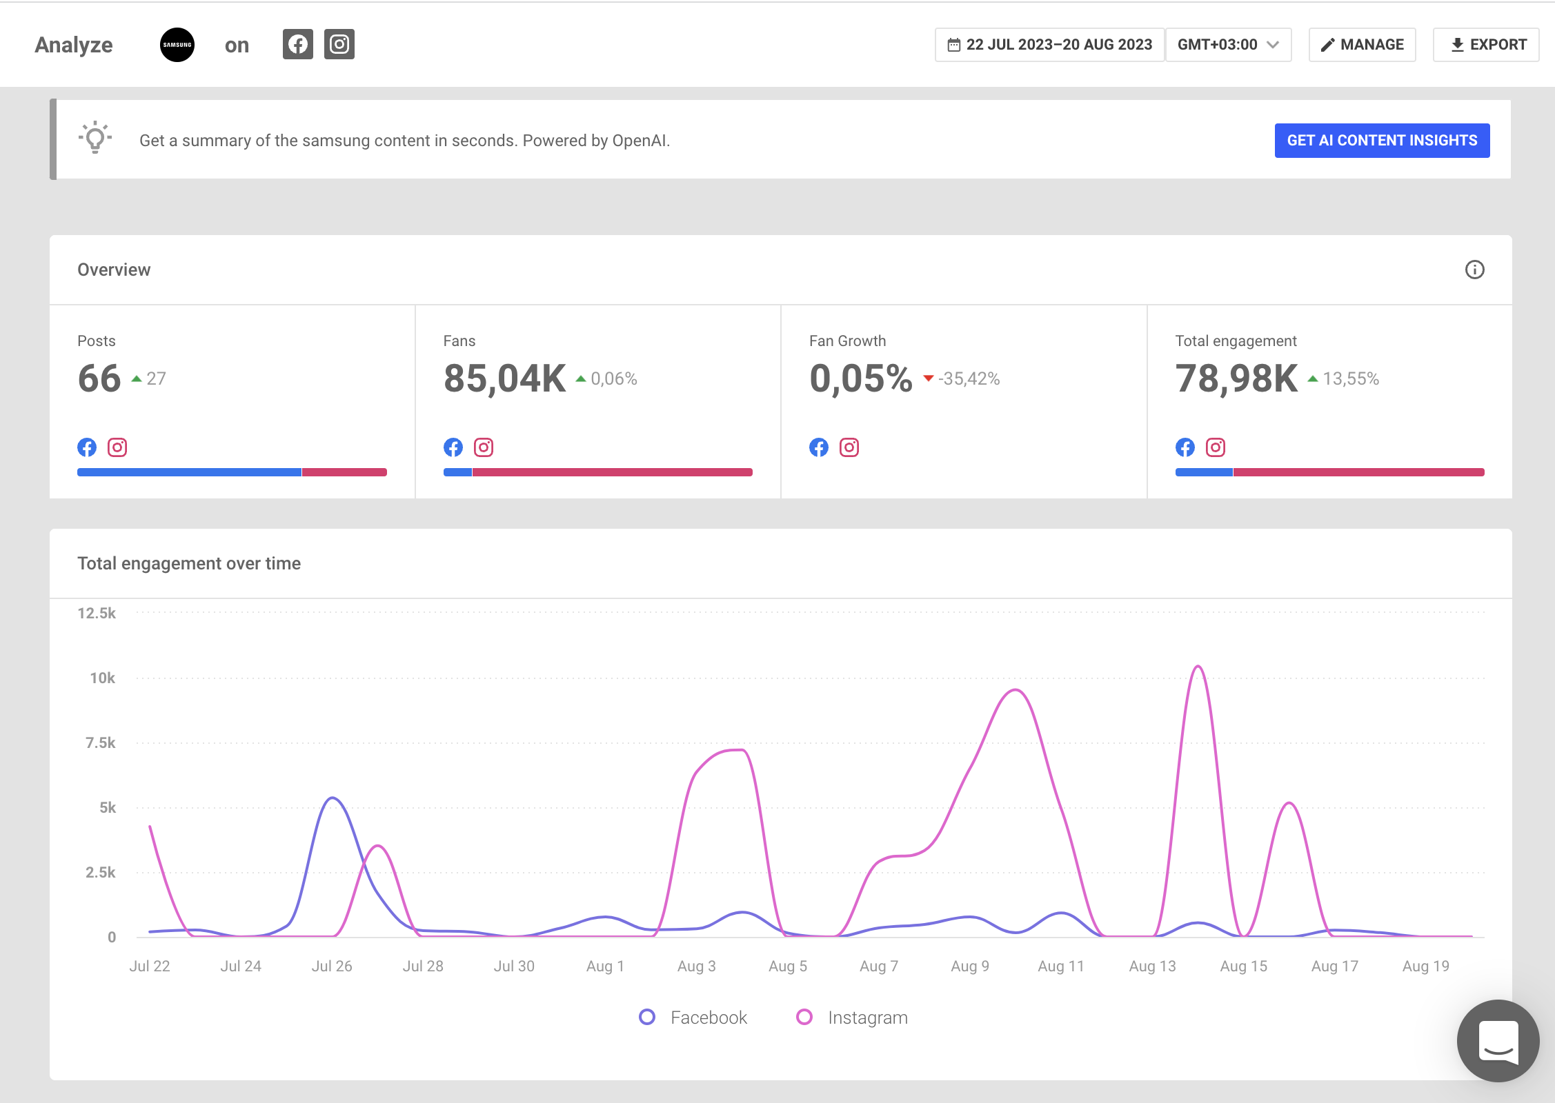Open the date range picker 22 Jul–20 Aug
This screenshot has height=1103, width=1555.
coord(1049,45)
